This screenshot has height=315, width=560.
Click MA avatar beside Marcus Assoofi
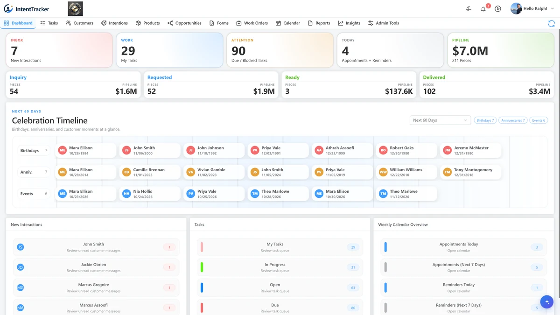(21, 308)
